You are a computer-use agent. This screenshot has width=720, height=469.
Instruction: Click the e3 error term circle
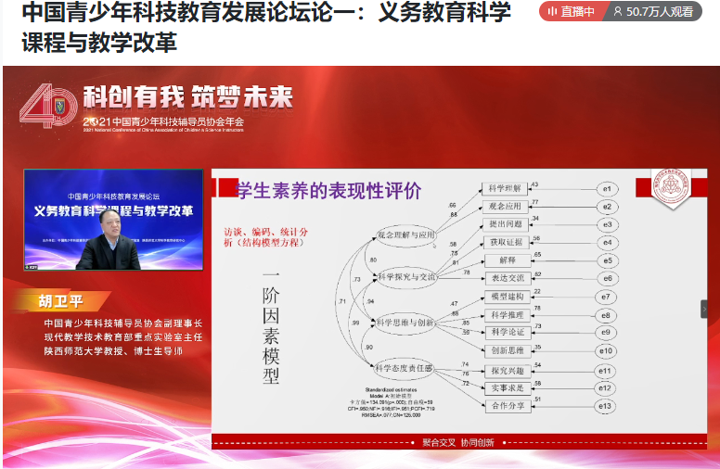pos(608,225)
